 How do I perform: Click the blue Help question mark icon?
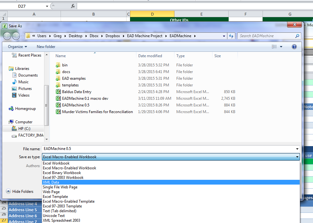coord(294,47)
